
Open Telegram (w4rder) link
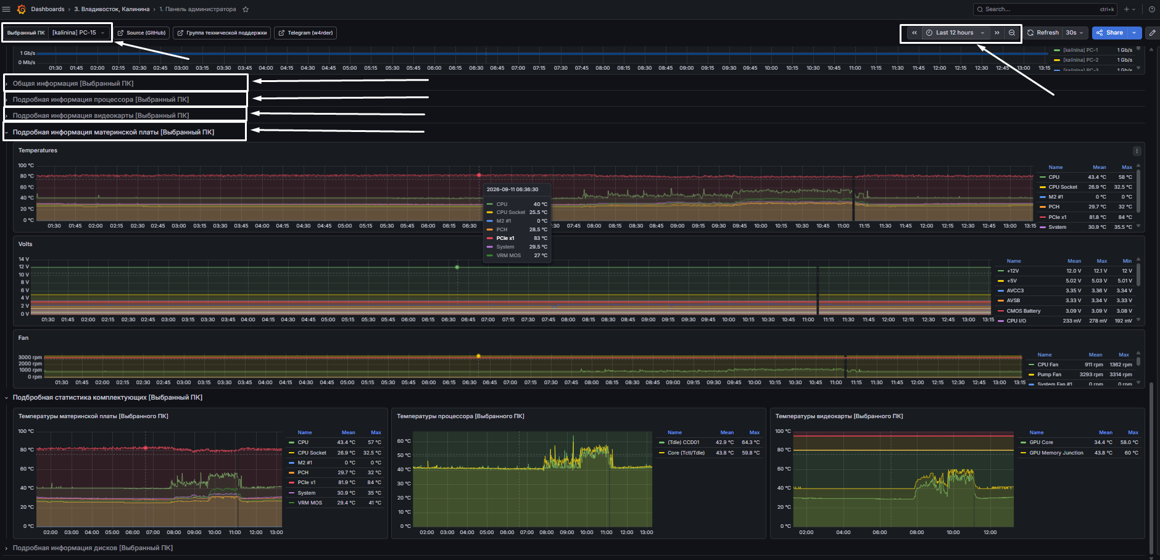305,33
